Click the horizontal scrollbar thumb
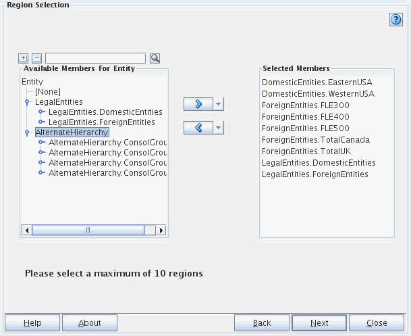 (x=88, y=231)
